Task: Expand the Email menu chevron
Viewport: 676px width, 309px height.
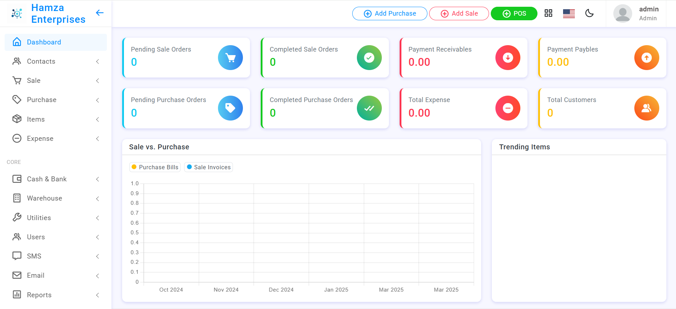Action: tap(97, 276)
